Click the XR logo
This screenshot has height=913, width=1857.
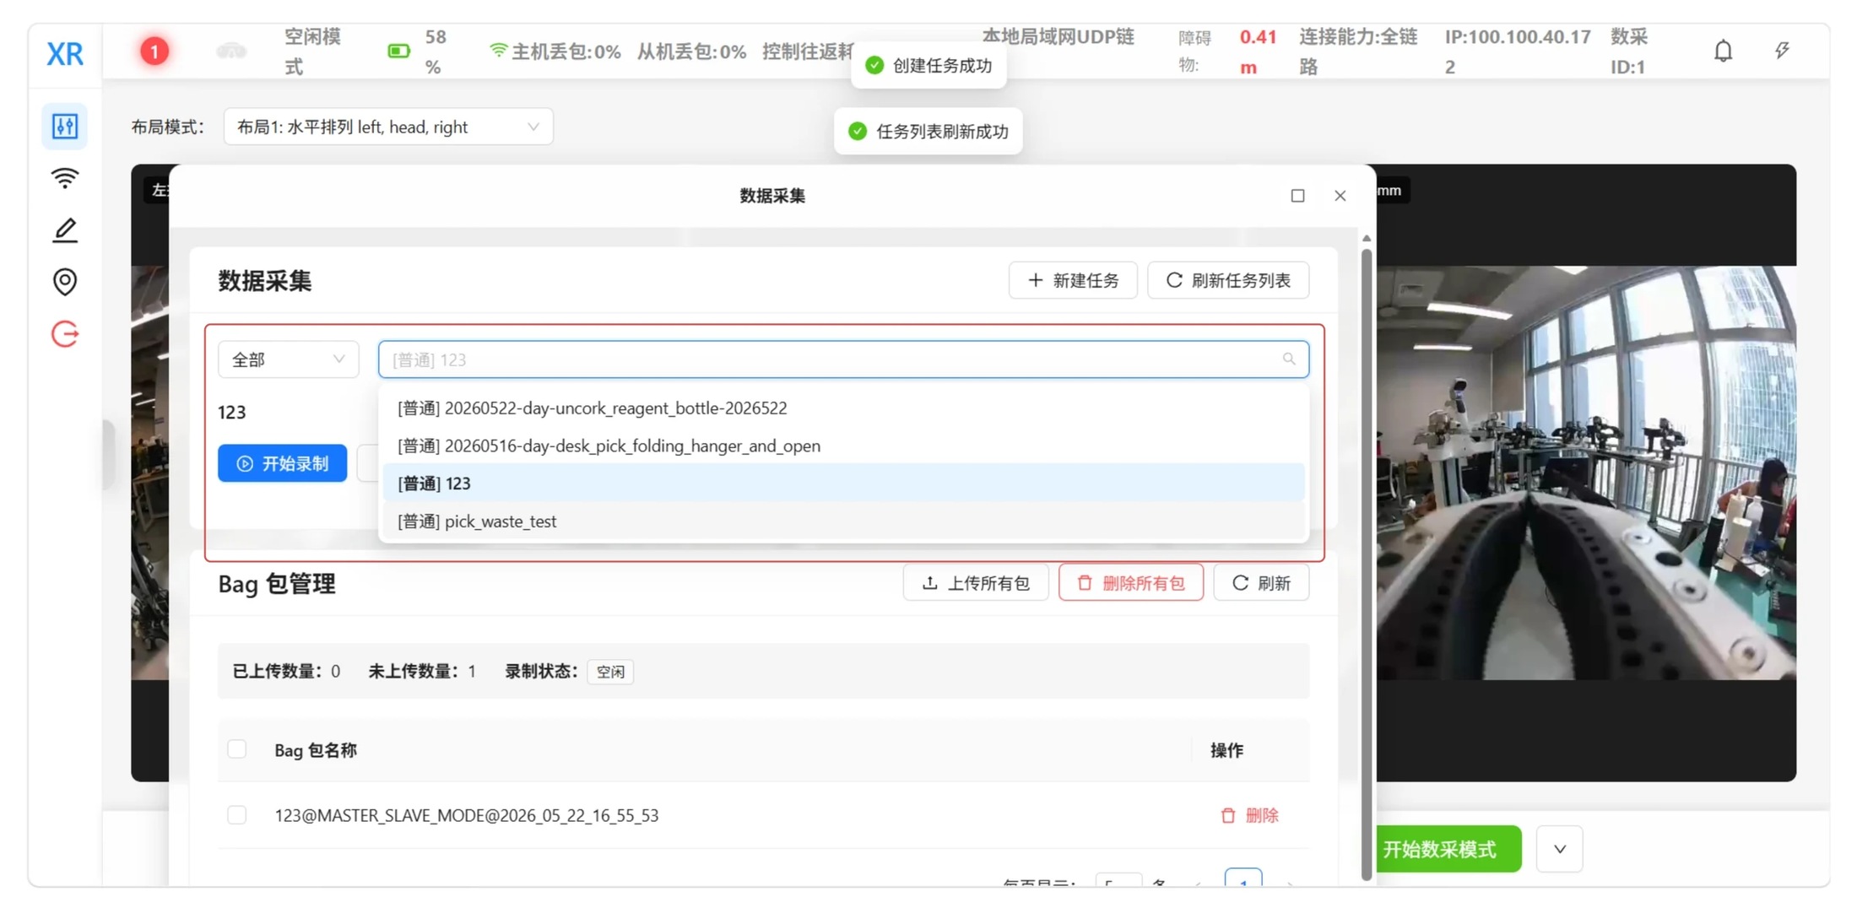64,53
